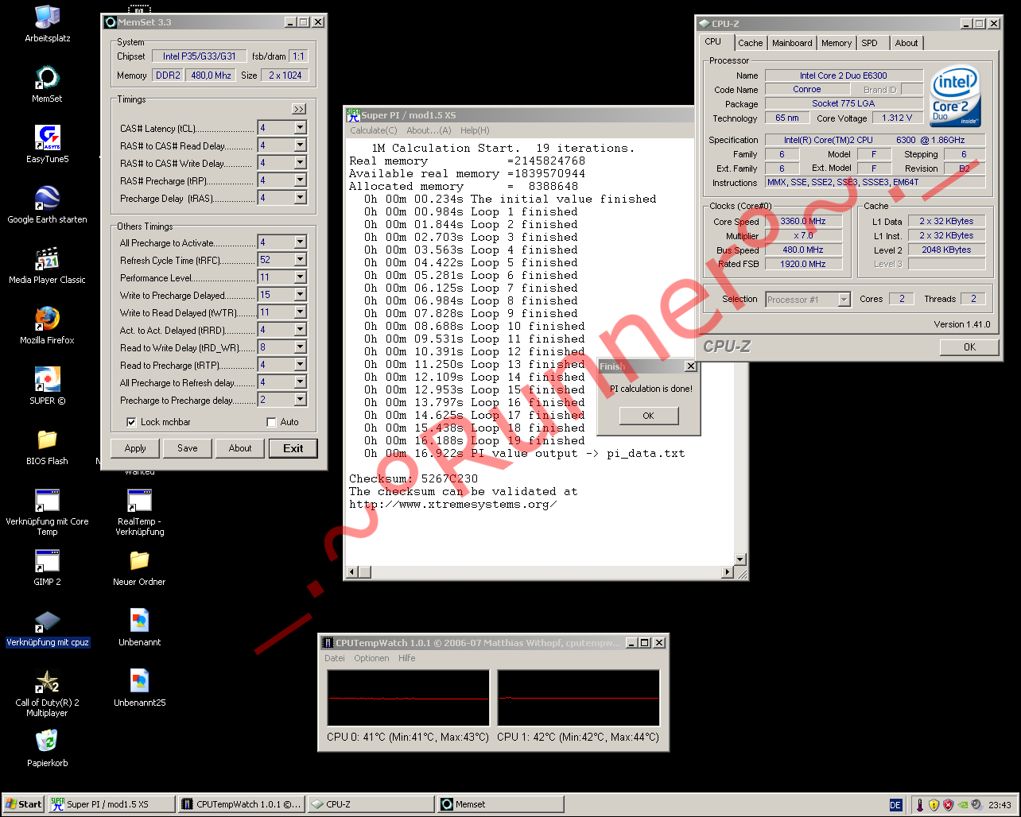1021x817 pixels.
Task: Open the RAS# Precharge (tRP) dropdown
Action: [300, 180]
